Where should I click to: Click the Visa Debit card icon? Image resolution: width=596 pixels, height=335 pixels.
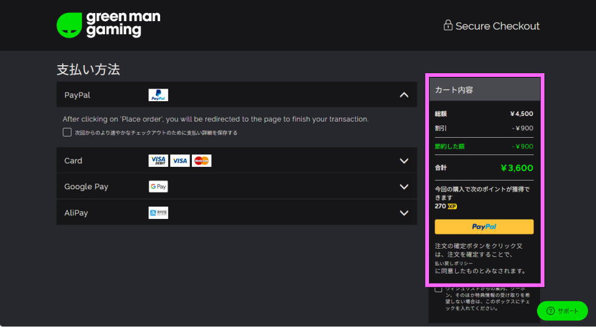click(x=158, y=161)
